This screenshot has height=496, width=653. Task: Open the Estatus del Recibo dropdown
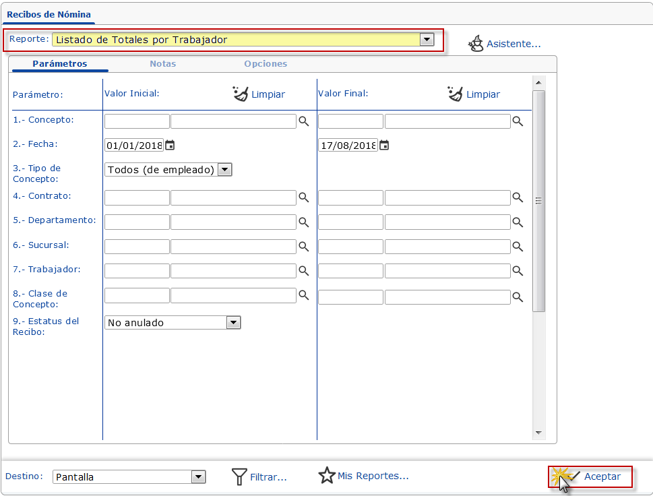(x=233, y=323)
